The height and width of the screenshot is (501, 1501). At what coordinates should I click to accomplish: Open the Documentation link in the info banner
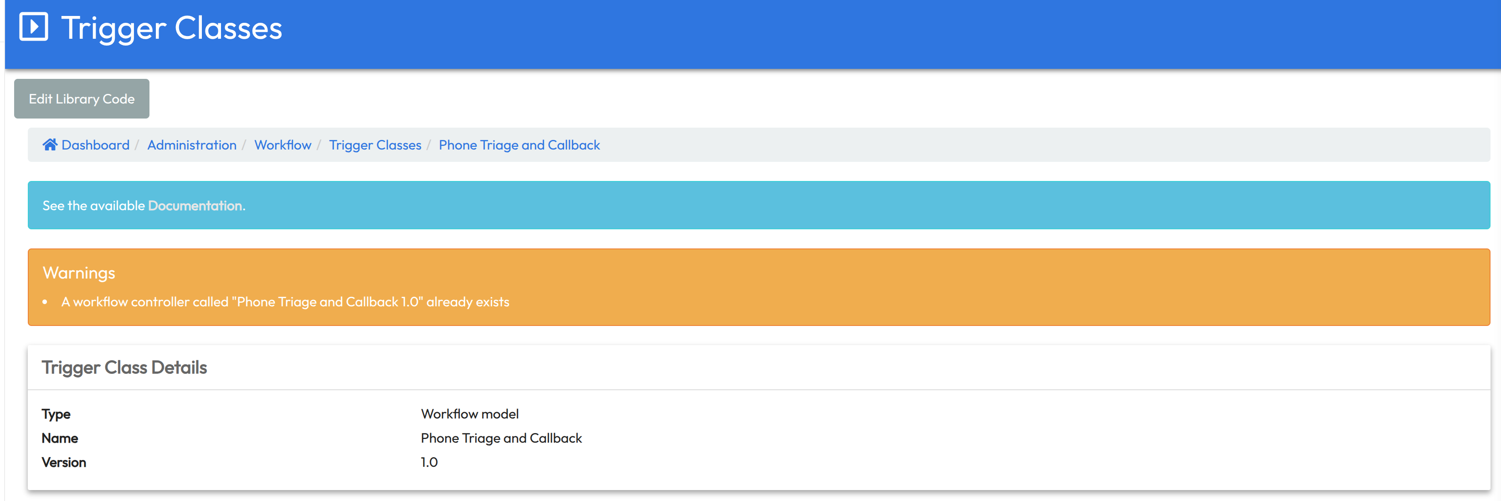point(196,205)
